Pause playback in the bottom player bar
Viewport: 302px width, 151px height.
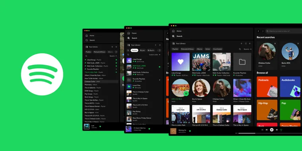point(271,130)
